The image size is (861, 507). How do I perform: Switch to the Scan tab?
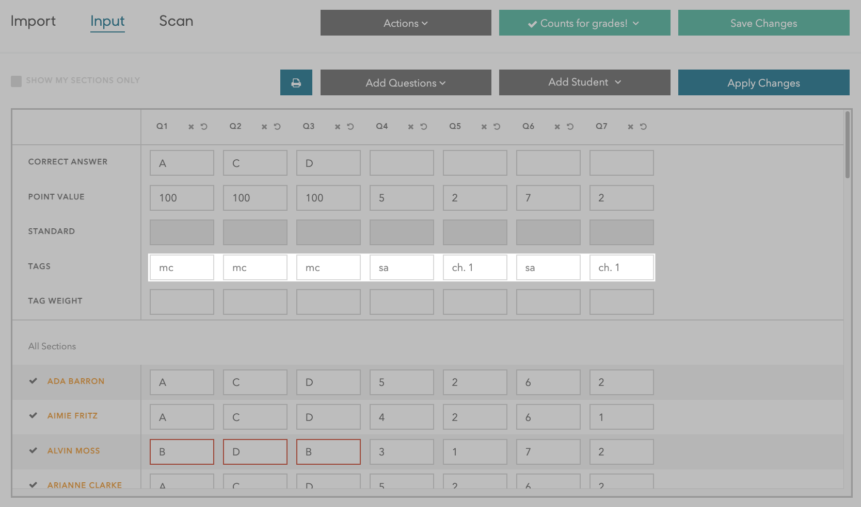(176, 21)
